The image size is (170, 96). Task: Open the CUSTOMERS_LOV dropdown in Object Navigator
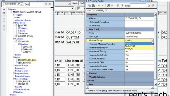click(x=22, y=4)
